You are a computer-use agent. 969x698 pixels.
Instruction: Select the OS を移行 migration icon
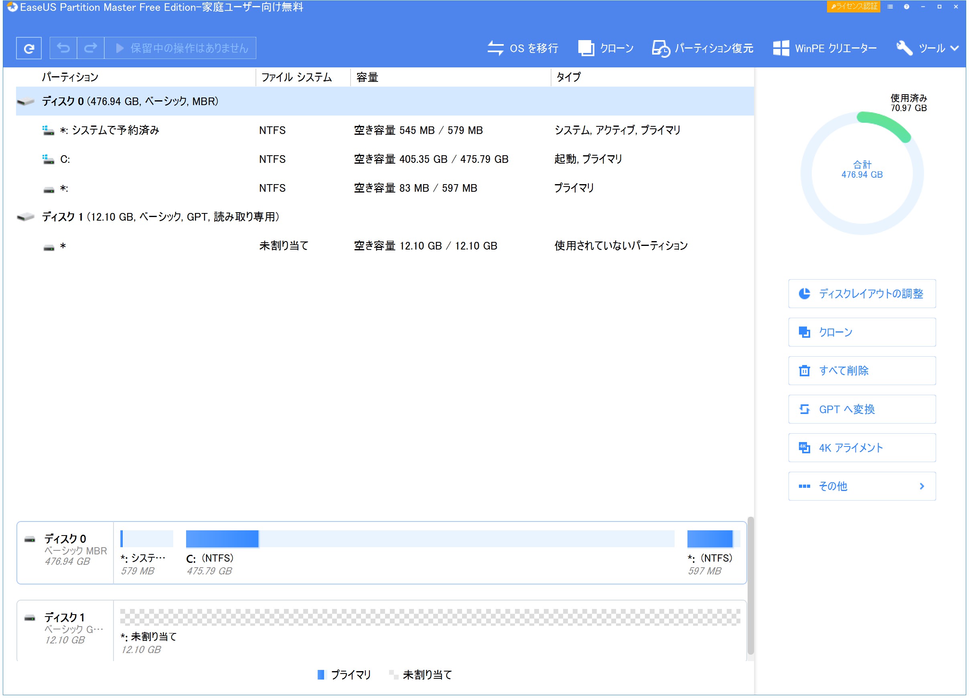point(496,48)
